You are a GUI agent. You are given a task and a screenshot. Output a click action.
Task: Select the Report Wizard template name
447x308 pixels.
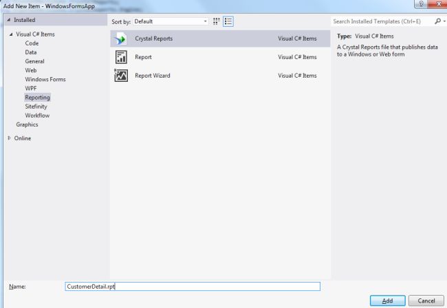(153, 76)
